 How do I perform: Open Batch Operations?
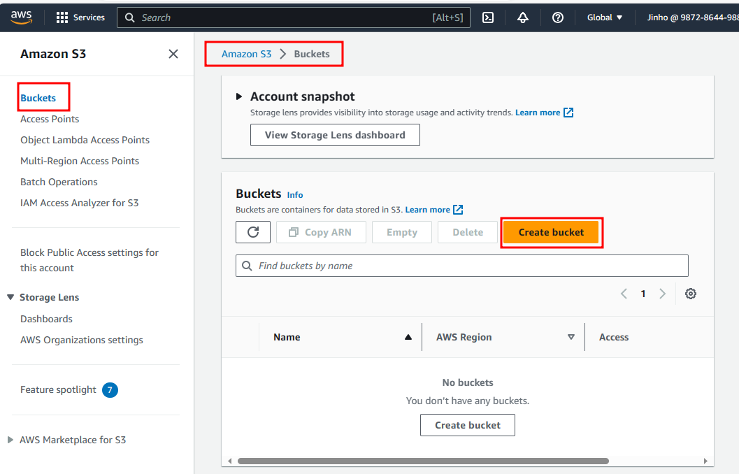coord(59,182)
